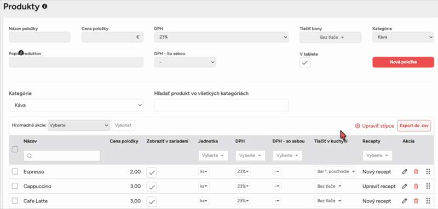Click Nový recept for Cafe Latte

377,201
